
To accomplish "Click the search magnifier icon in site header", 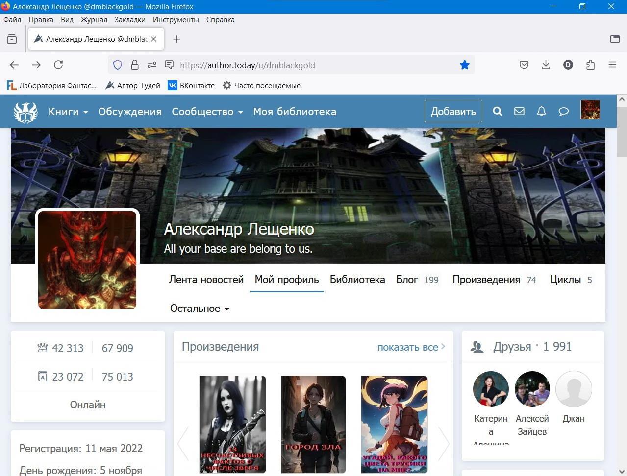I will point(497,111).
